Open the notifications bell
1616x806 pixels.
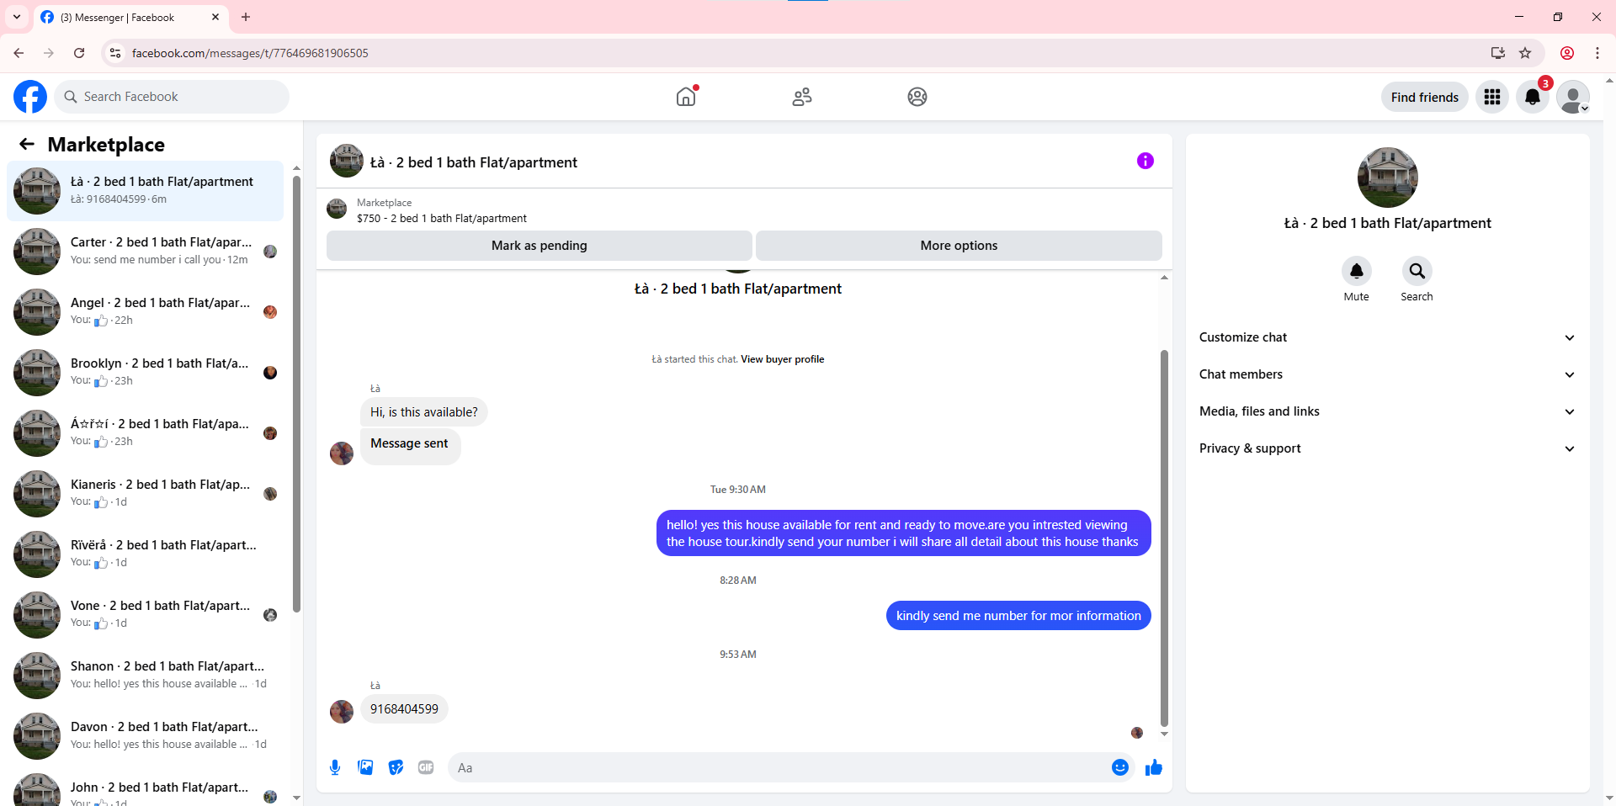pyautogui.click(x=1533, y=97)
